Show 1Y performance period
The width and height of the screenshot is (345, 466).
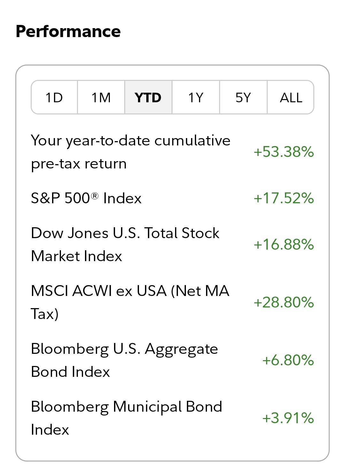[195, 97]
